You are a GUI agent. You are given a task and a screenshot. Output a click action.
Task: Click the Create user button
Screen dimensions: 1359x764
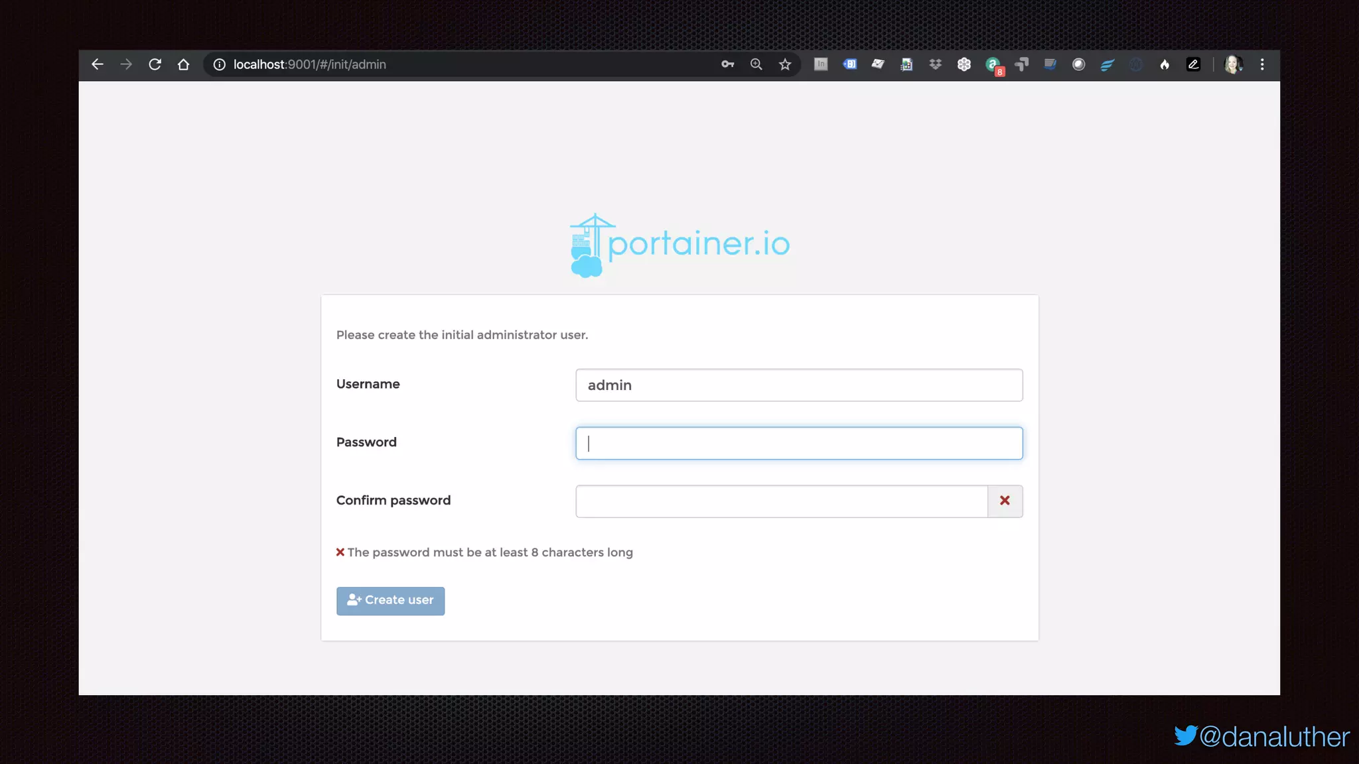[x=390, y=600]
